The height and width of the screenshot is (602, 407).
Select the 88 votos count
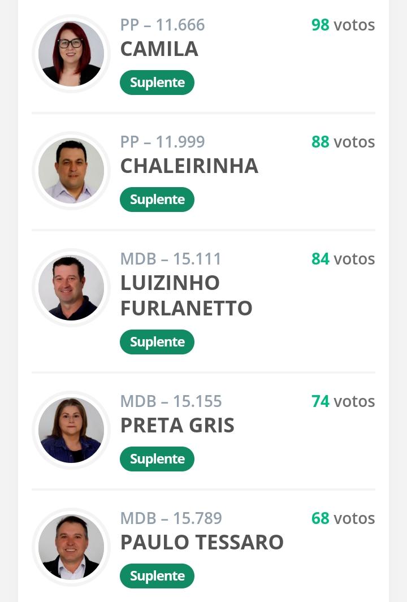click(x=343, y=142)
